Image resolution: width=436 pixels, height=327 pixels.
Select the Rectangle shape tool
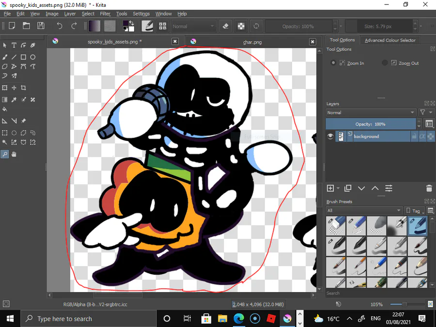23,57
